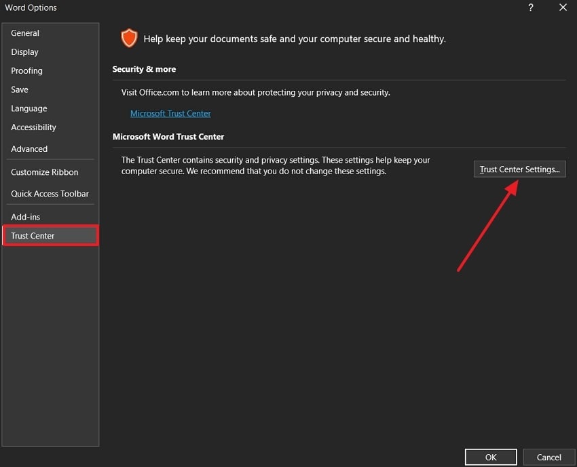Select the Language category

(x=29, y=108)
